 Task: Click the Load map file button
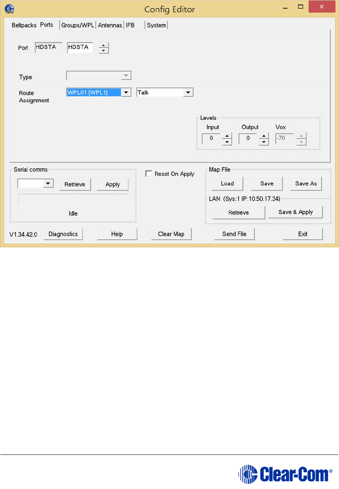(227, 184)
